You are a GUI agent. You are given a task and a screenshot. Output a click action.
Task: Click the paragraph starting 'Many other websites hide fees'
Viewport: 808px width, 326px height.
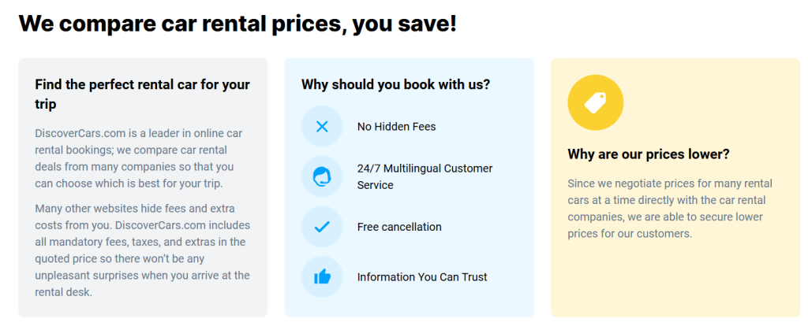142,250
